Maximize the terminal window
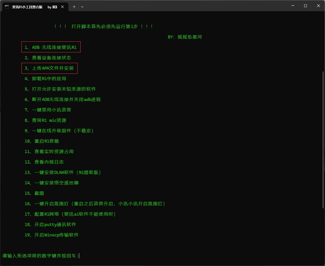The width and height of the screenshot is (325, 266). pyautogui.click(x=306, y=6)
